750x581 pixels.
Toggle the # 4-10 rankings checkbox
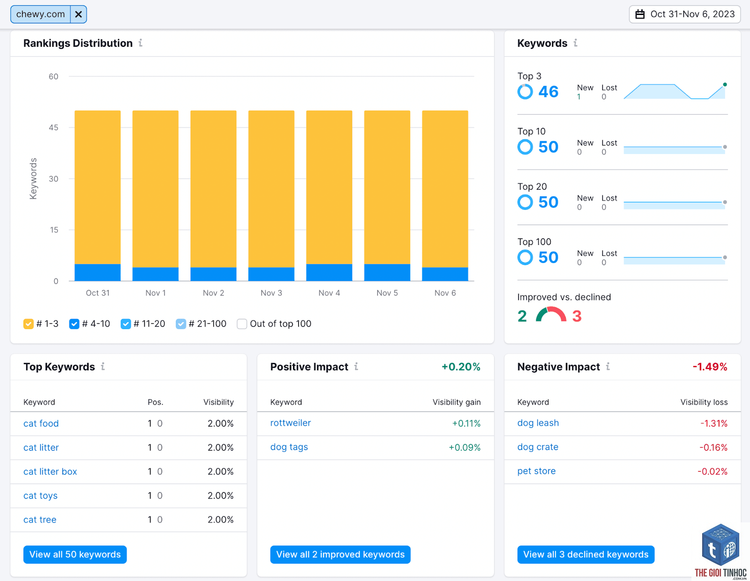click(x=74, y=324)
